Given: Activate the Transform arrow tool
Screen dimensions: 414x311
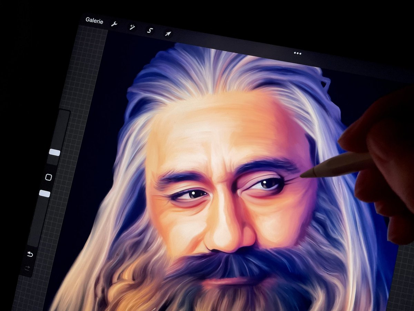Looking at the screenshot, I should pyautogui.click(x=168, y=34).
